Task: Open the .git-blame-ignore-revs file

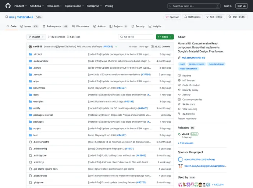Action: point(45,169)
